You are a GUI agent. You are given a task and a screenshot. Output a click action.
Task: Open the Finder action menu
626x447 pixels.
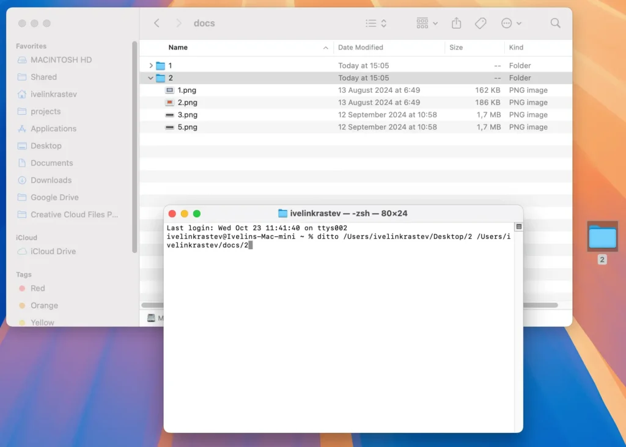click(x=511, y=23)
